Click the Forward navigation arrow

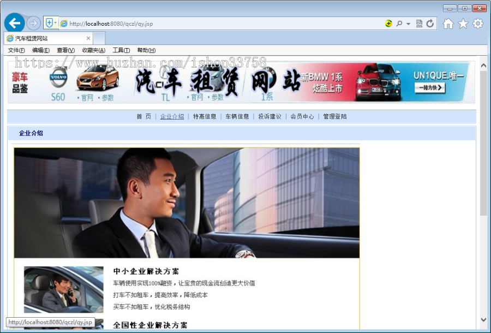coord(33,23)
